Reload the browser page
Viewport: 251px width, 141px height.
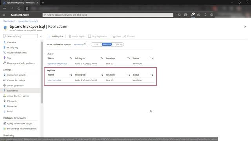[x=19, y=8]
